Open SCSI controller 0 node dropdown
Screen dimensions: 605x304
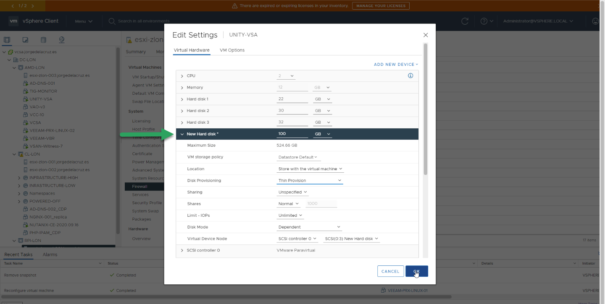297,239
